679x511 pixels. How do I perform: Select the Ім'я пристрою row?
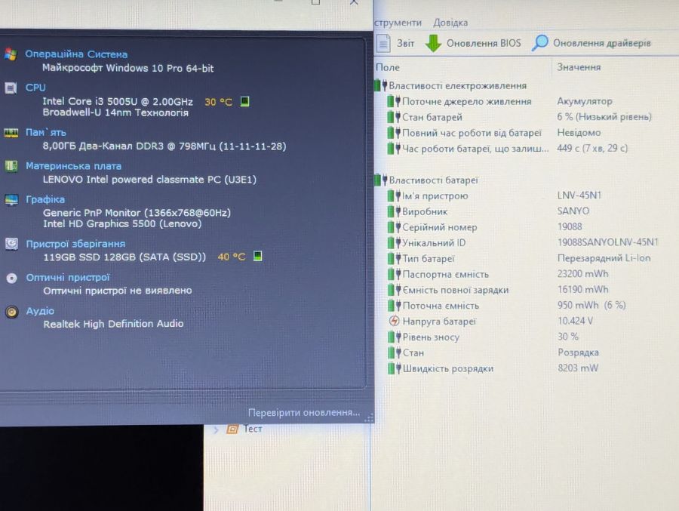(x=526, y=196)
